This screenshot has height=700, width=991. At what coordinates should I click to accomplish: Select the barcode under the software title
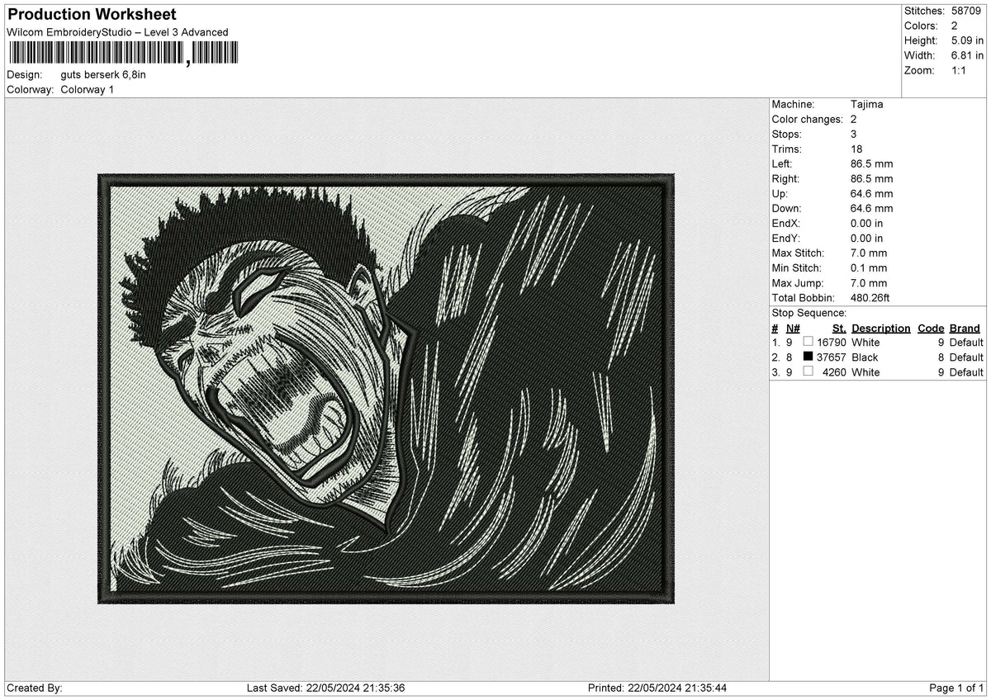click(123, 54)
